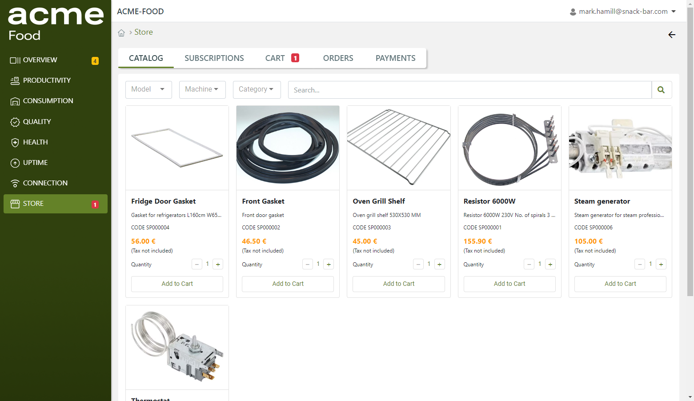Open the Category dropdown filter
This screenshot has width=694, height=401.
point(257,89)
